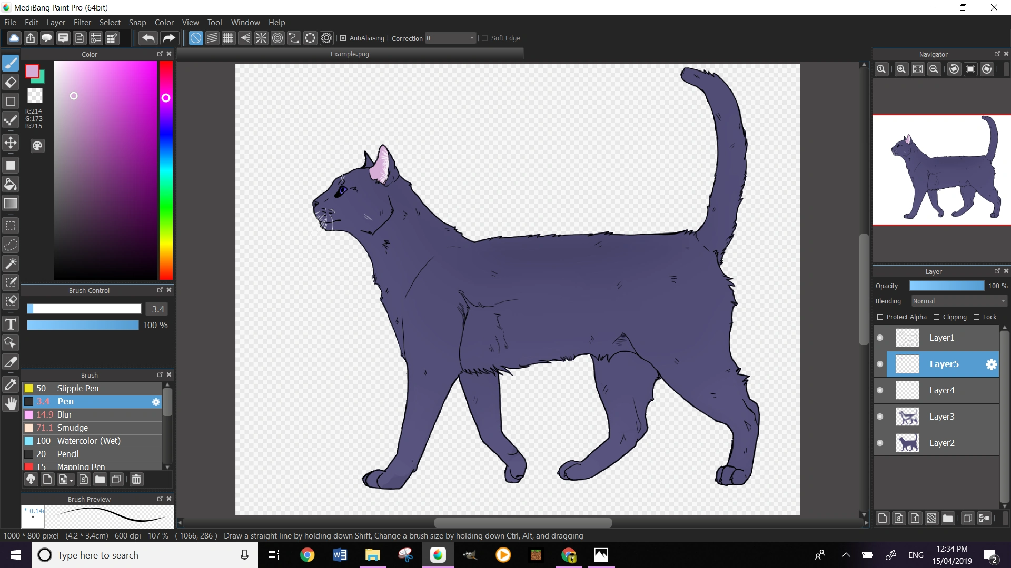The image size is (1011, 568).
Task: Select the Bucket fill tool
Action: pyautogui.click(x=11, y=185)
